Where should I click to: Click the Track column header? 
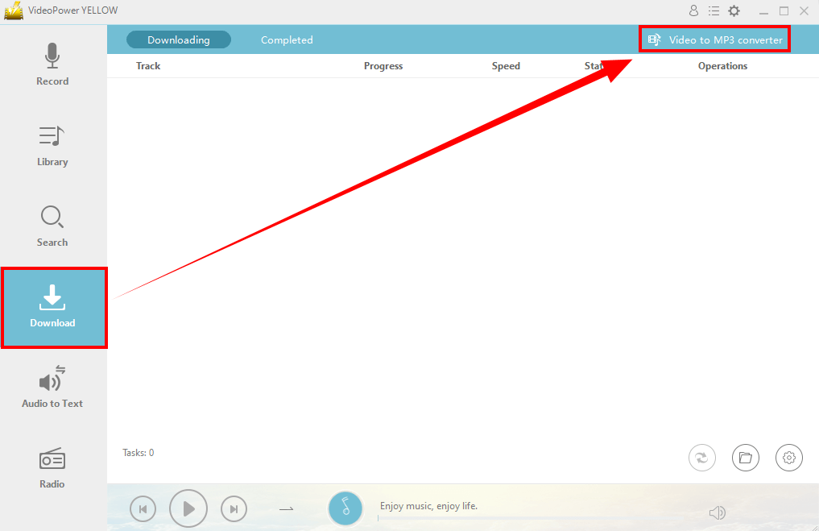[x=148, y=66]
